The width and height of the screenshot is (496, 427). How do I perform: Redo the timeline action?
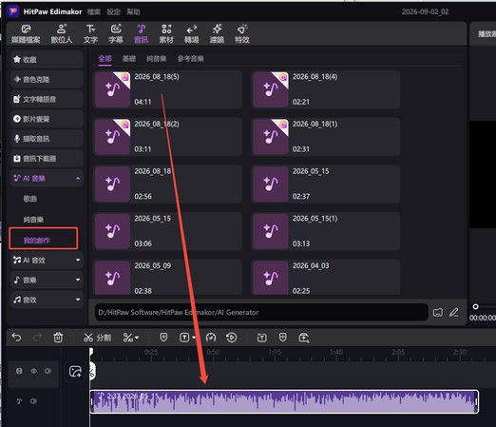pos(37,338)
